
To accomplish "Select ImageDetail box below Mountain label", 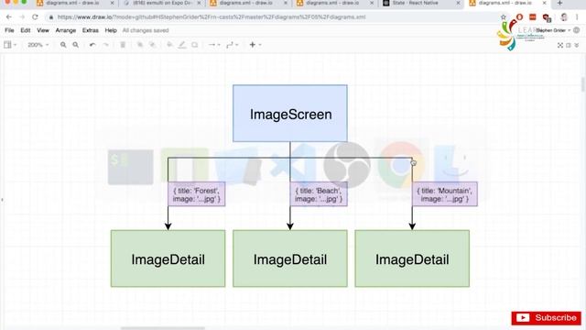I will (412, 258).
